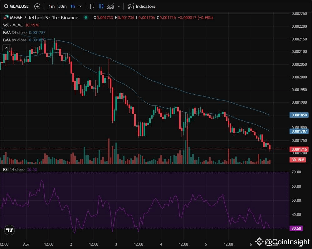The height and width of the screenshot is (249, 312).
Task: Select the Candles chart style icon
Action: pyautogui.click(x=101, y=6)
